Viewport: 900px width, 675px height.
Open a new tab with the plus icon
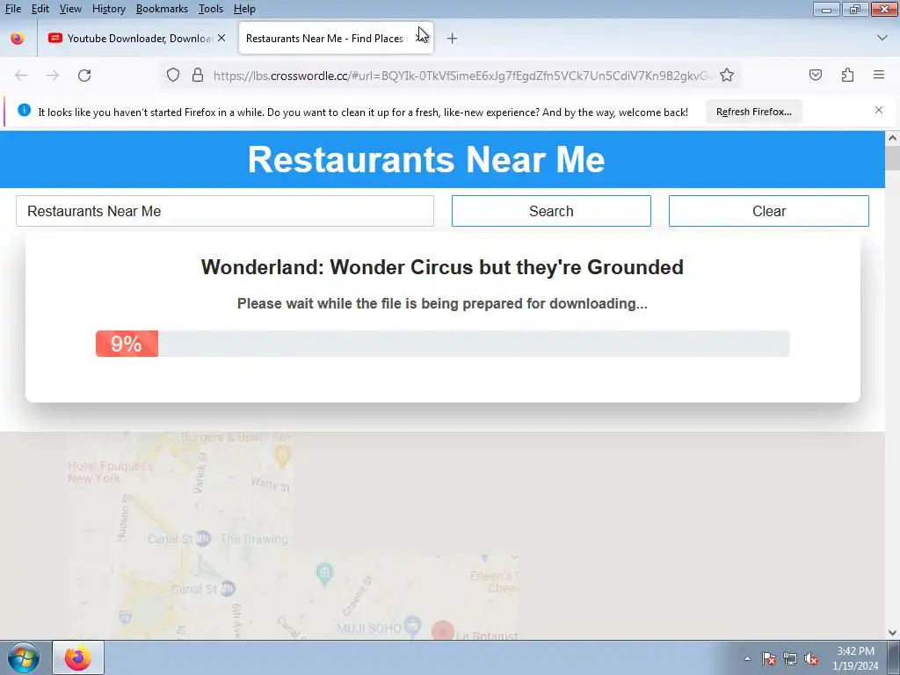[453, 39]
